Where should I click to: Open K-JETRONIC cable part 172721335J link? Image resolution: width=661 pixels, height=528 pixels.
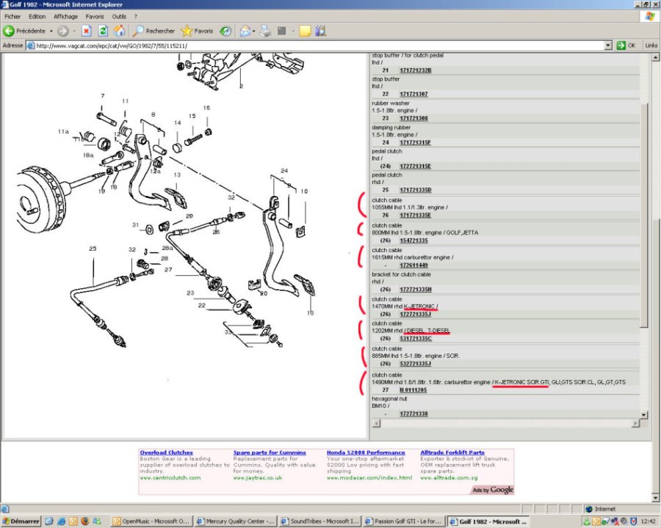[415, 314]
